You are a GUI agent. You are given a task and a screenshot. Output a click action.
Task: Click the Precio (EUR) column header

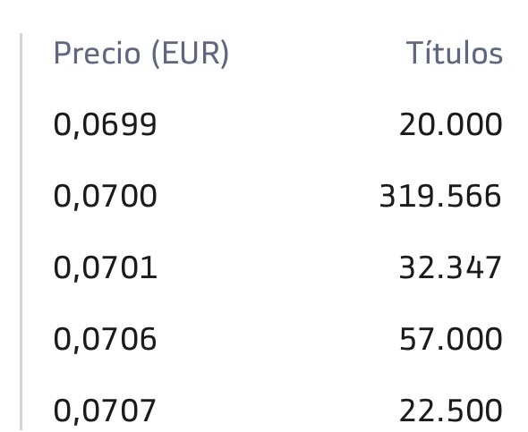141,54
